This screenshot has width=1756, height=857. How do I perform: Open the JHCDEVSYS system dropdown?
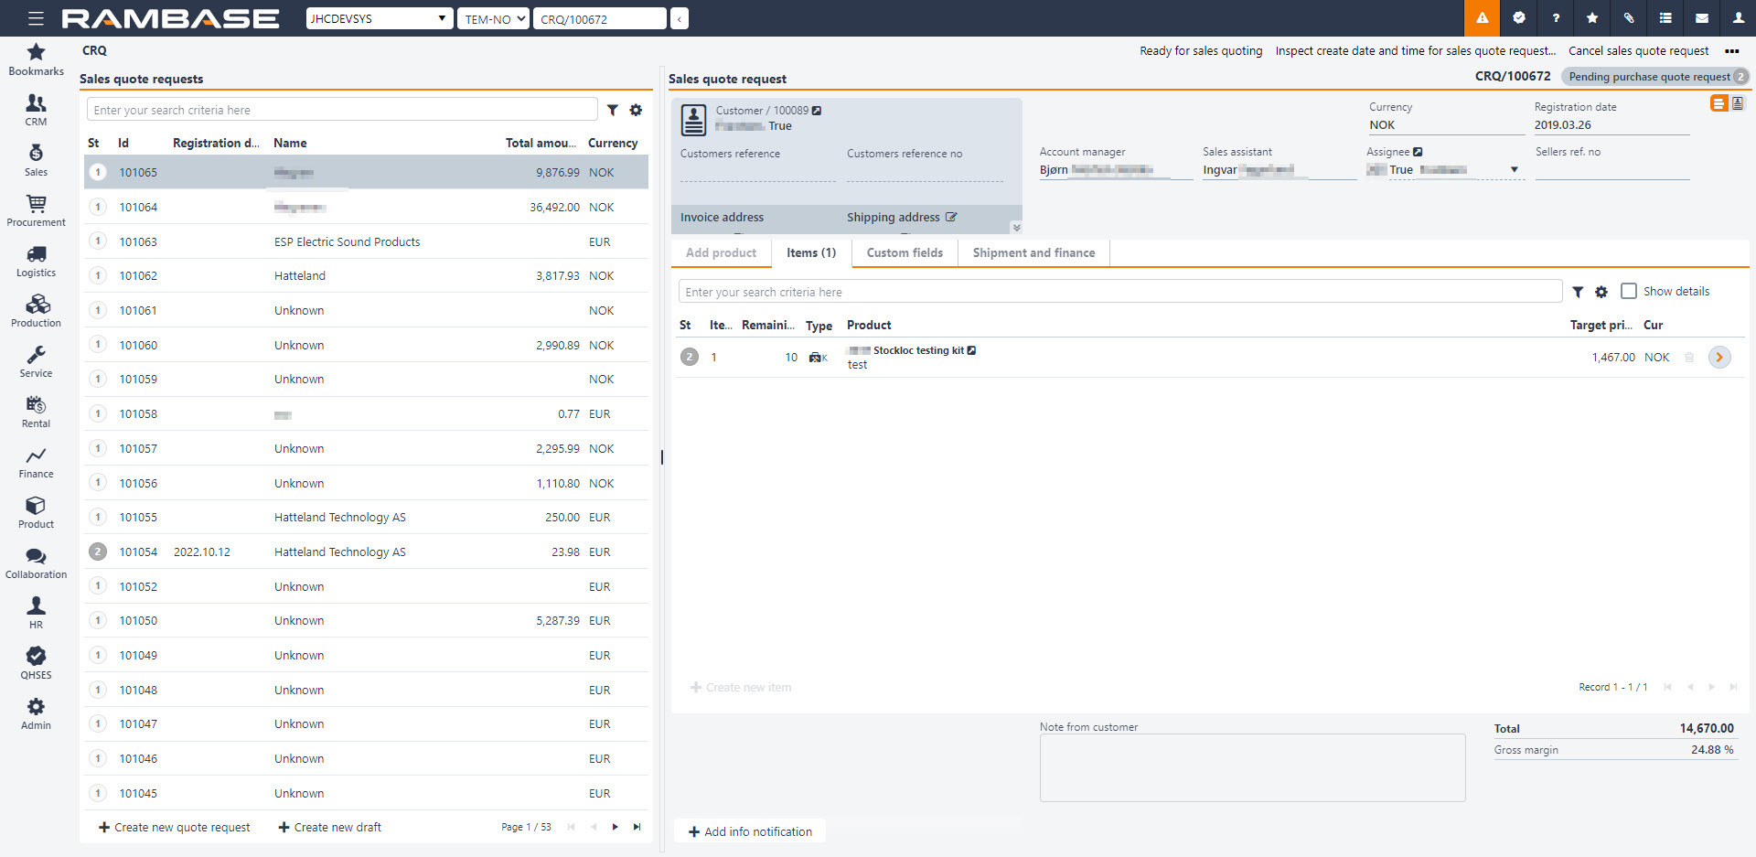[379, 18]
